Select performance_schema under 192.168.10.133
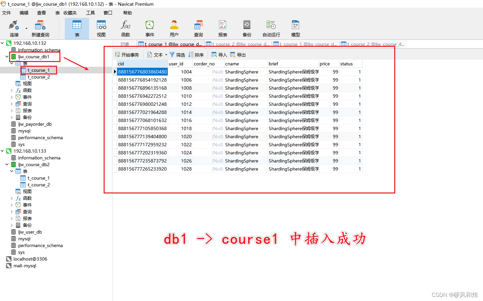Screen dimensions: 483x301 pyautogui.click(x=40, y=245)
